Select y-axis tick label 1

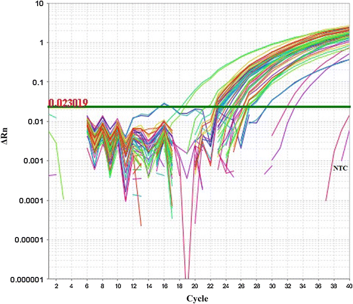click(41, 43)
